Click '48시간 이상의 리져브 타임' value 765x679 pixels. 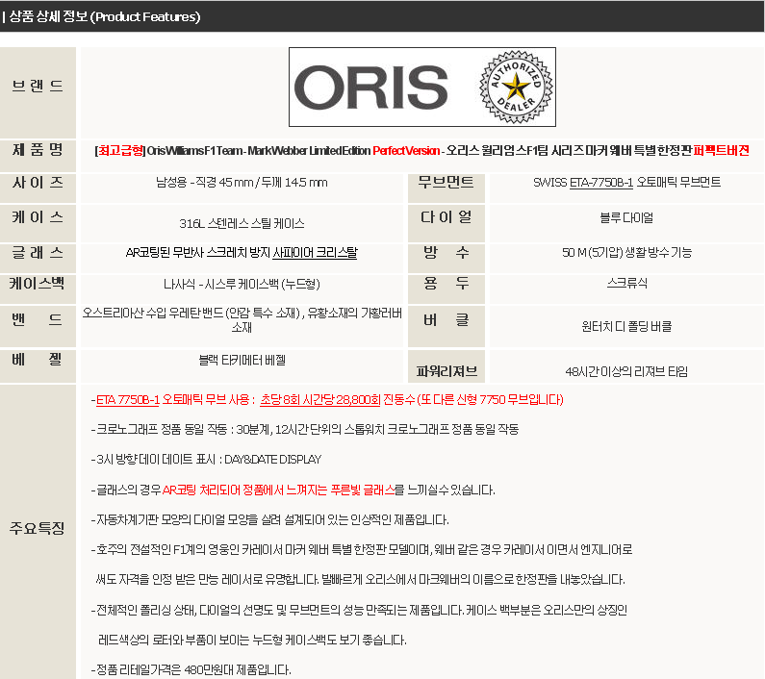tap(626, 371)
